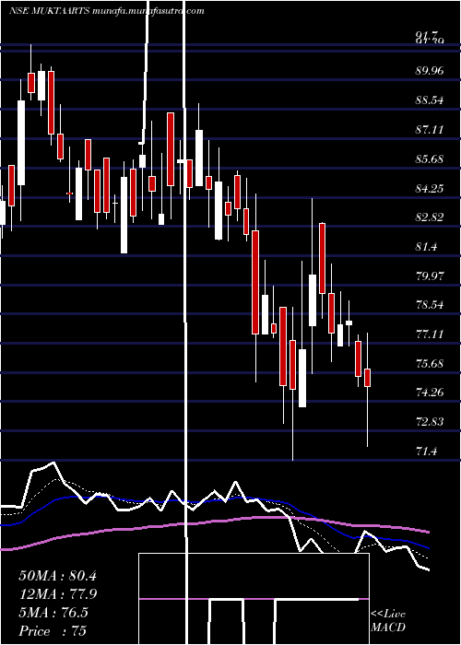Click the NSE MUKTAARTS chart title
Viewport: 461px width, 645px height.
pos(106,11)
